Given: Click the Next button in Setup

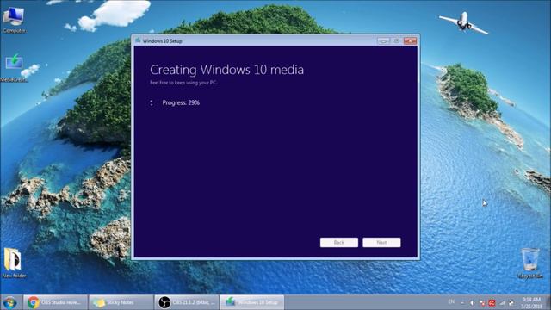Looking at the screenshot, I should click(381, 243).
